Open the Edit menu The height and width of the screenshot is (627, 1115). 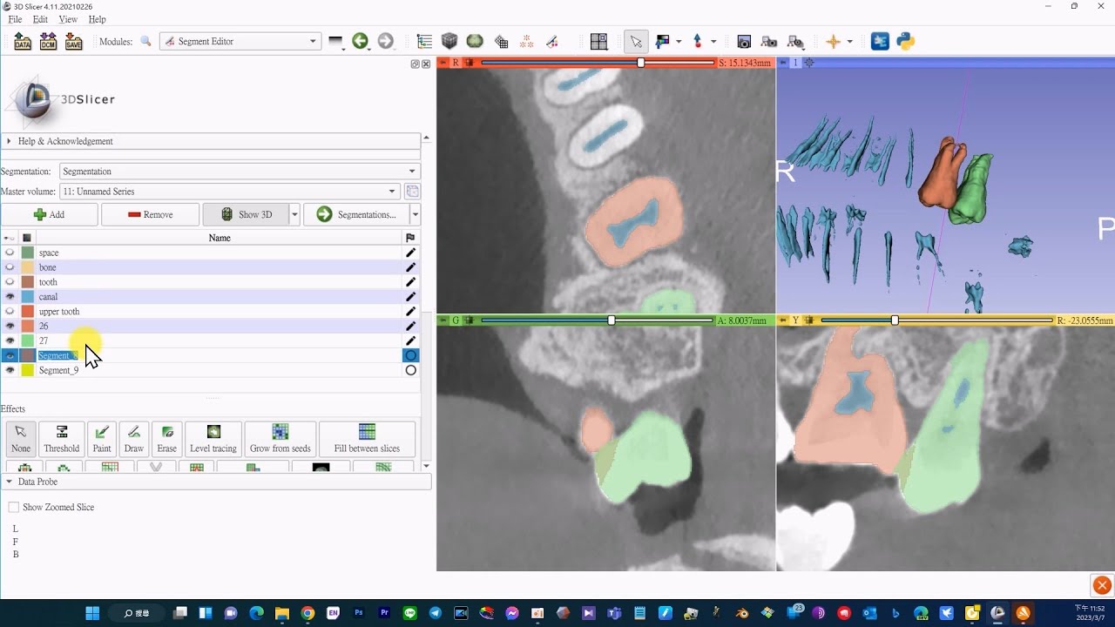(40, 19)
